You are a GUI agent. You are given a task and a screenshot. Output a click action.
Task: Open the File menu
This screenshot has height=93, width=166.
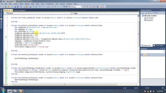click(x=2, y=4)
